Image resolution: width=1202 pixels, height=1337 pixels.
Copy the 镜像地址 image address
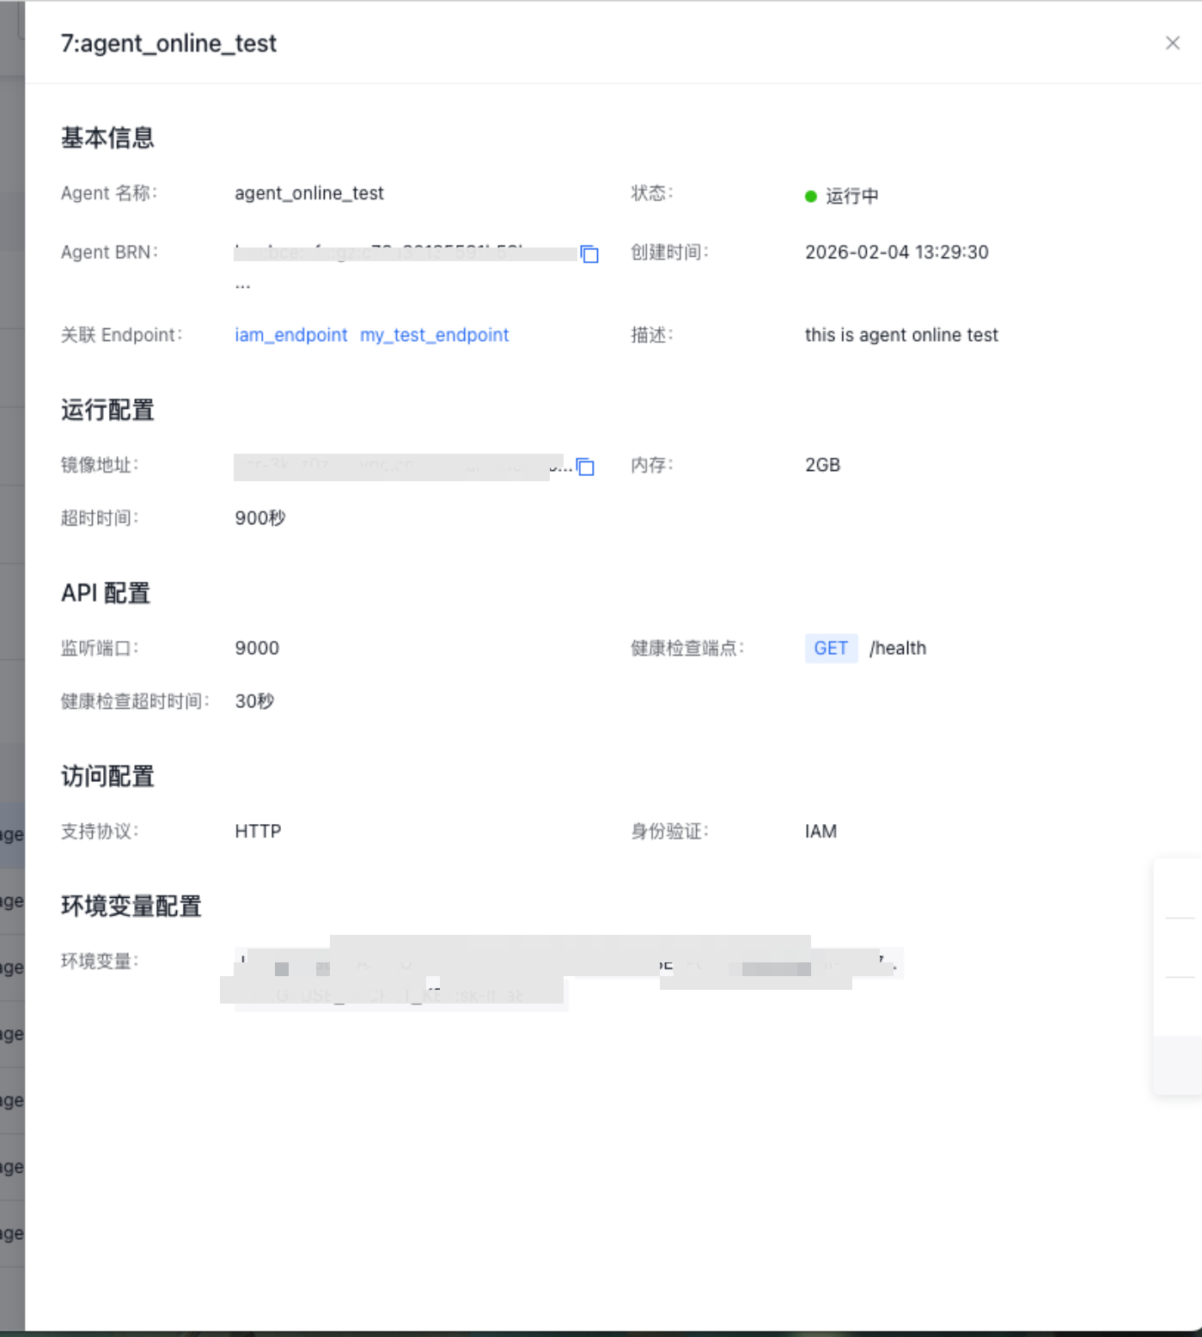point(585,467)
